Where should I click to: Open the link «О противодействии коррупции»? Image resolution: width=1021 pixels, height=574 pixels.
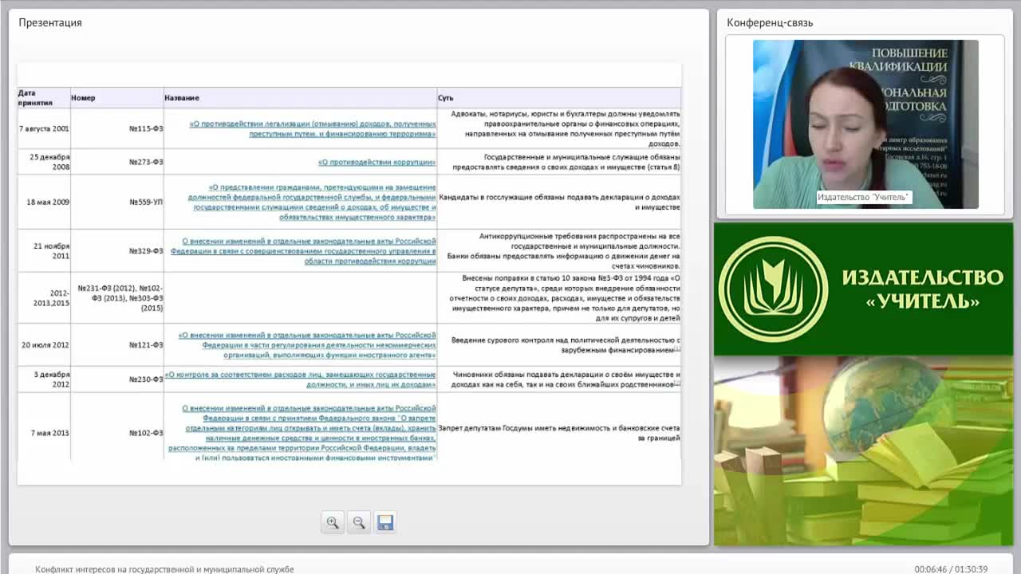(376, 162)
